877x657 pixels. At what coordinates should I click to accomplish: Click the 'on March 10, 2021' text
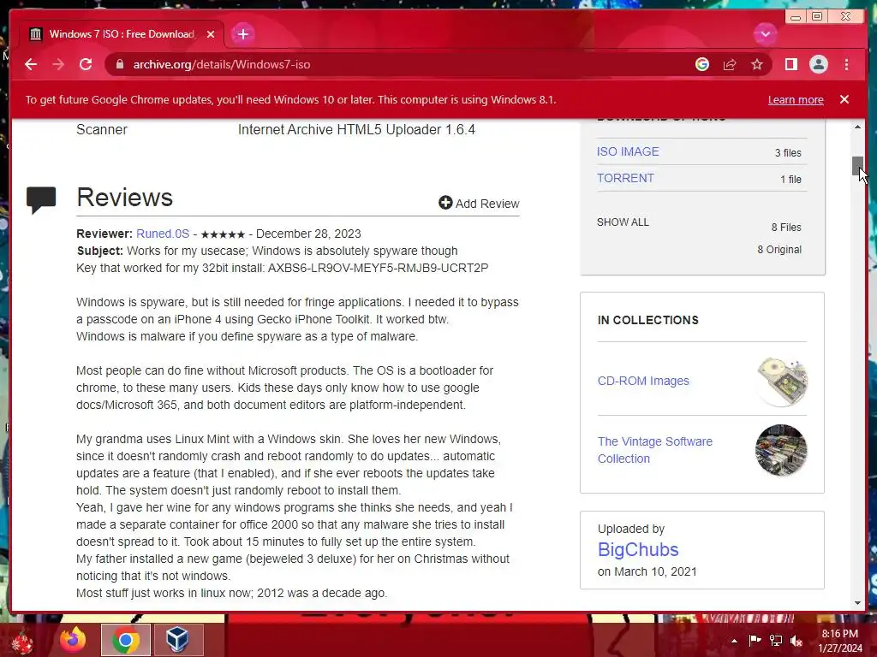pos(647,571)
